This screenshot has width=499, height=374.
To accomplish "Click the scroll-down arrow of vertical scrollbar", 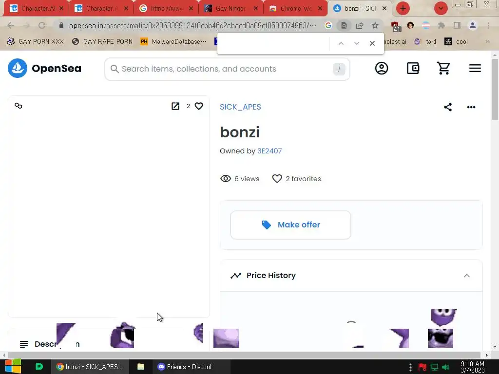I will (494, 347).
